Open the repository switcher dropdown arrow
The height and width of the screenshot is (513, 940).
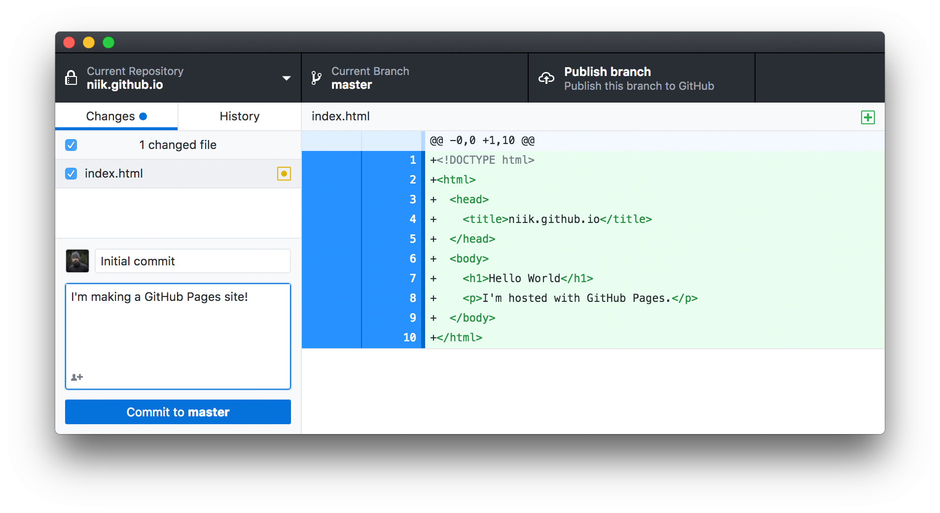(286, 78)
